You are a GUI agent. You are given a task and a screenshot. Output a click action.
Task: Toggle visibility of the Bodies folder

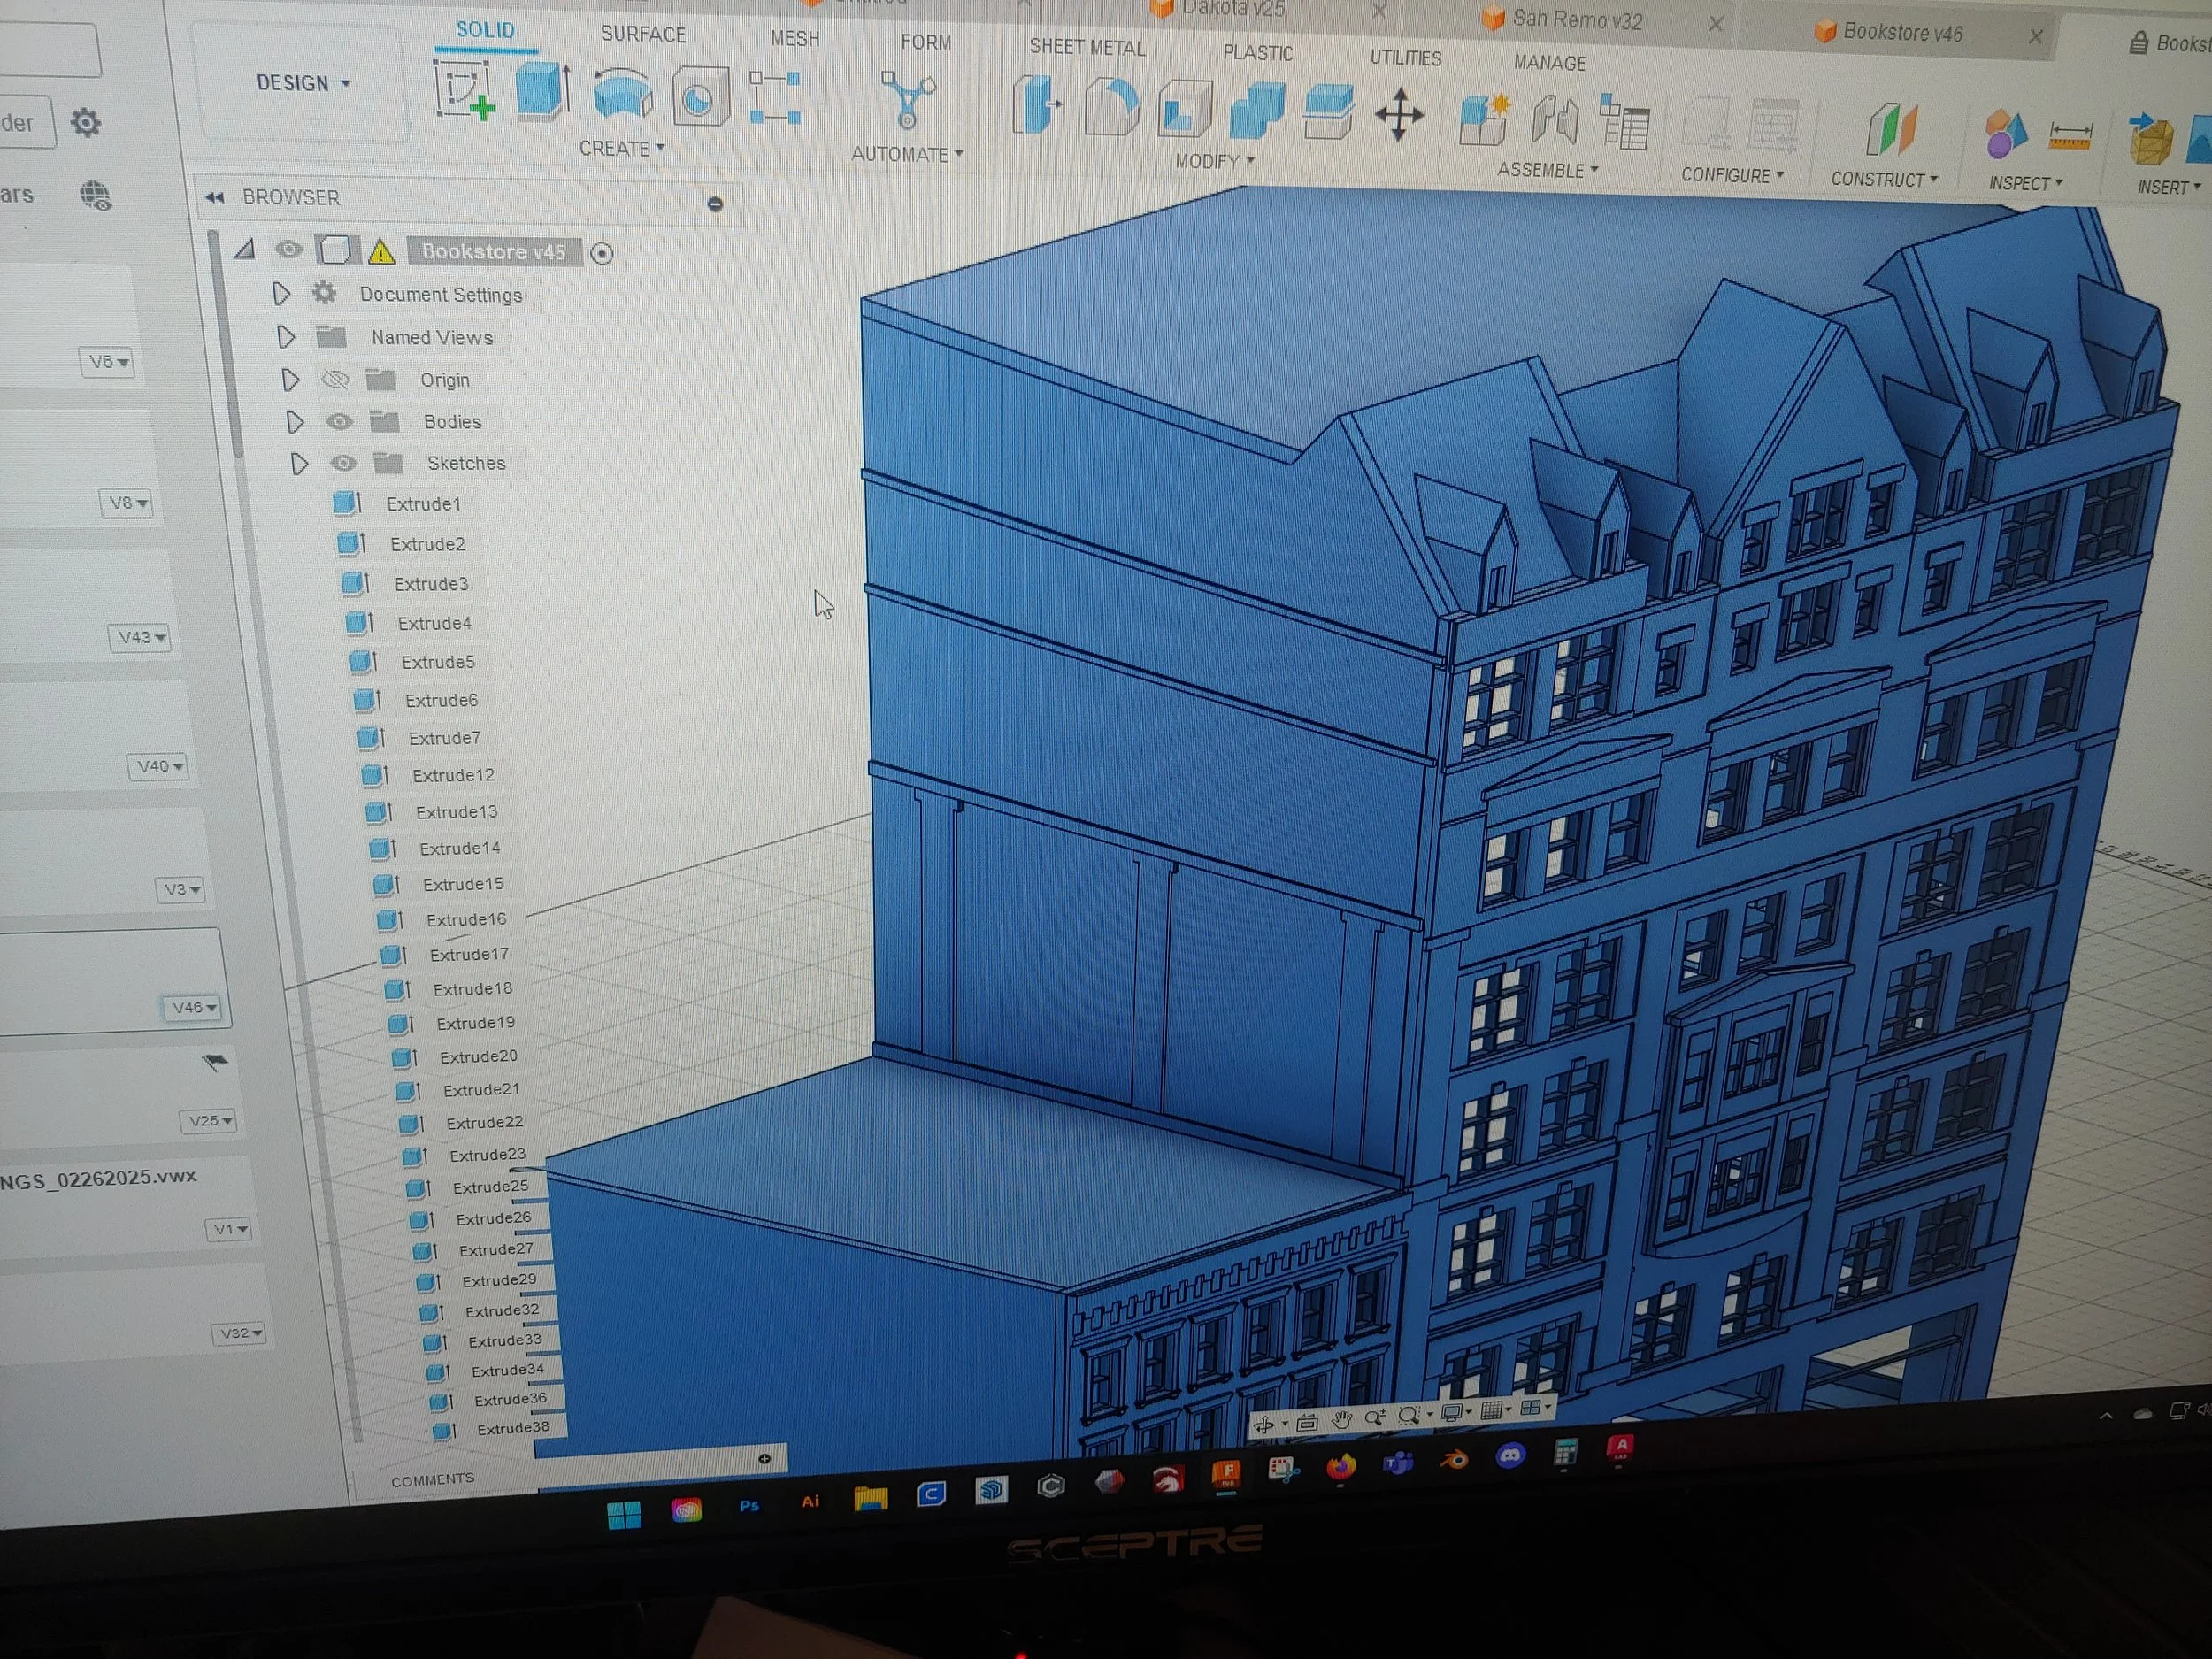(340, 422)
